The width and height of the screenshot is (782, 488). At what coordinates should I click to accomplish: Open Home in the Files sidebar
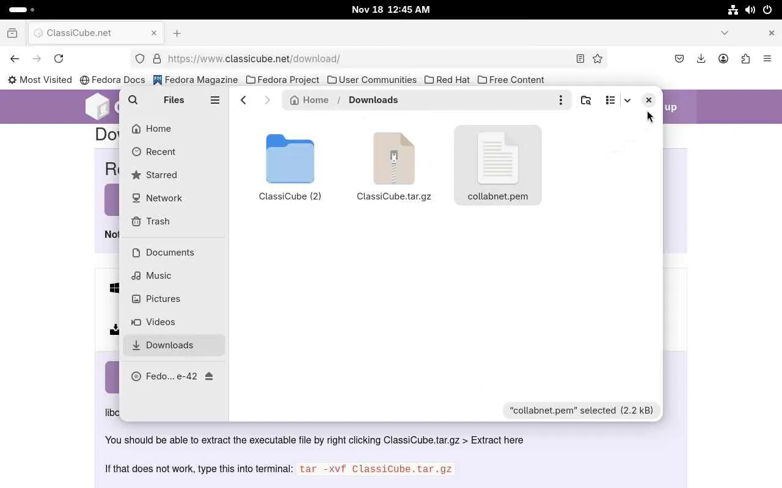click(x=174, y=129)
